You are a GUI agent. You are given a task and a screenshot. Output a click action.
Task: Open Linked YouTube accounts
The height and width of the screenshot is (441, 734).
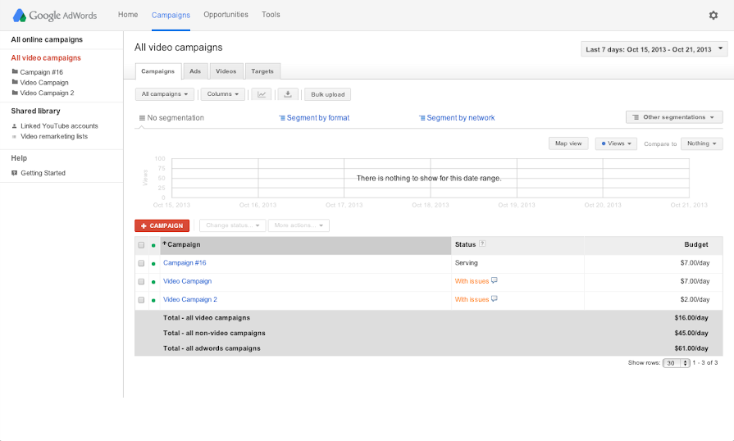59,125
